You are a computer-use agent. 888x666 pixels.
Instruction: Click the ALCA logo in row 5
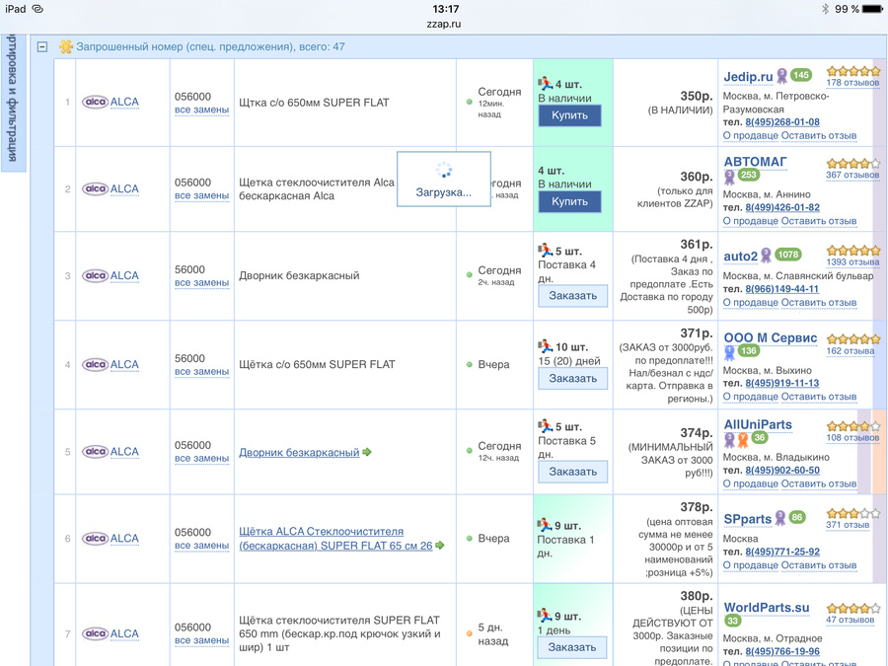click(95, 452)
